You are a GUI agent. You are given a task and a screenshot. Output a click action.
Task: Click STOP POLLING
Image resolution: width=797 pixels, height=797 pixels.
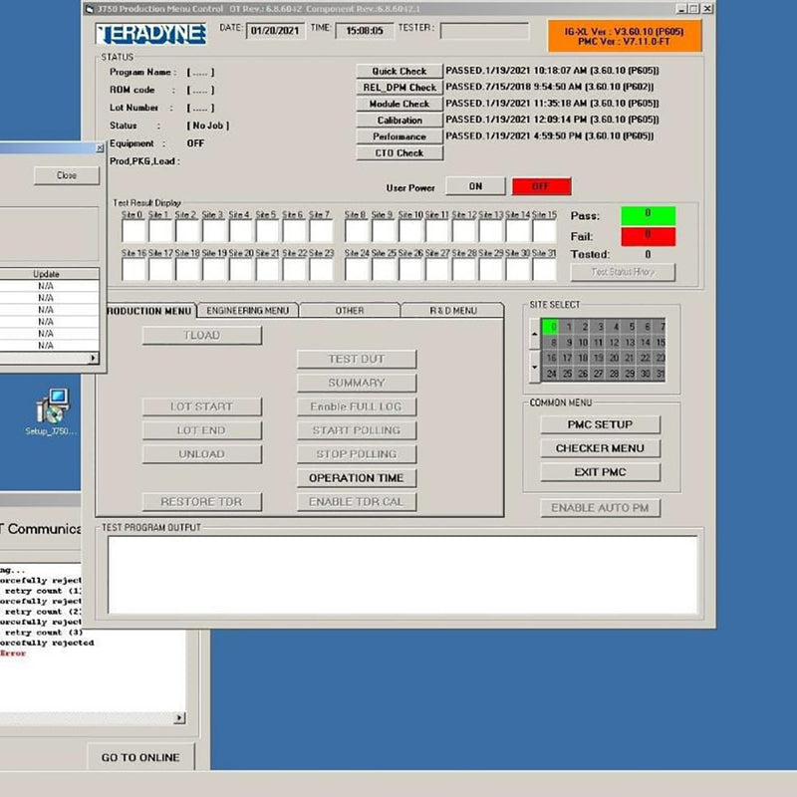pos(357,454)
